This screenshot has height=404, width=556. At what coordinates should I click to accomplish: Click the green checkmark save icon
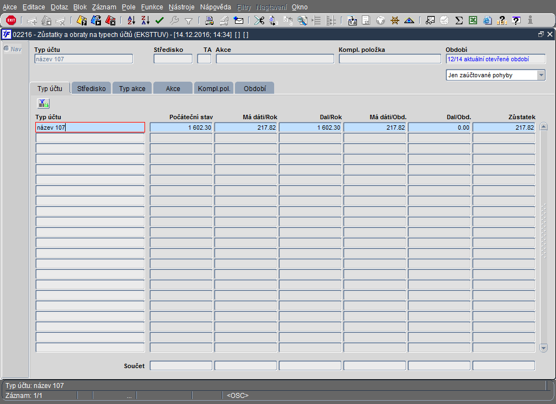tap(159, 20)
